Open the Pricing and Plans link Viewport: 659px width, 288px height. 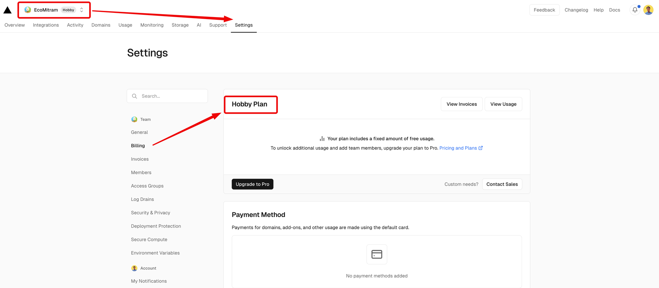458,148
